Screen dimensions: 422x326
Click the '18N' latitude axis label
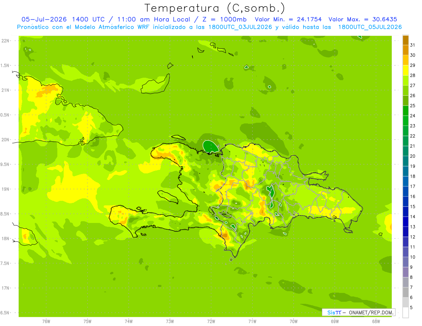[5, 238]
